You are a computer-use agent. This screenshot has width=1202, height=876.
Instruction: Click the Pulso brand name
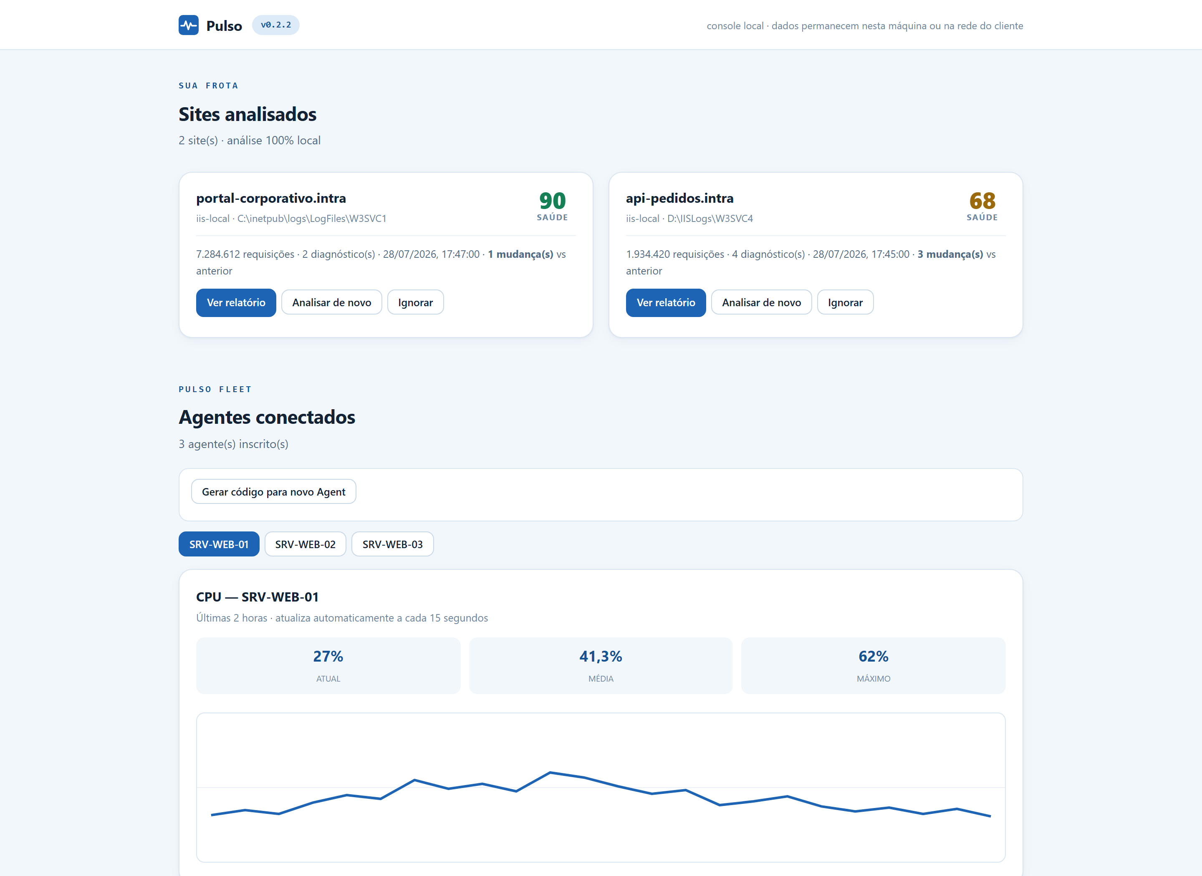point(224,25)
